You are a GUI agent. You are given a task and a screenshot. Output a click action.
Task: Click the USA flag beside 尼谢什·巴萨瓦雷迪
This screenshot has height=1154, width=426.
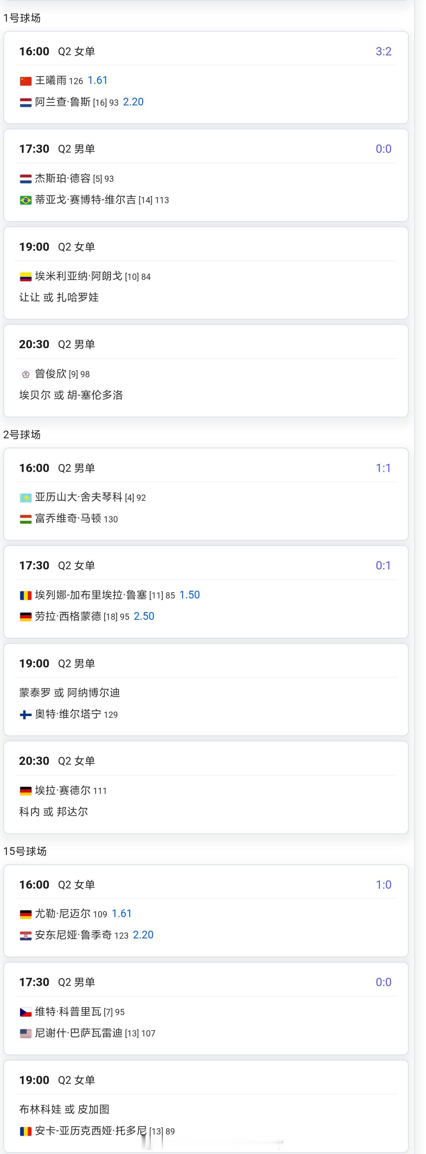(x=25, y=1033)
